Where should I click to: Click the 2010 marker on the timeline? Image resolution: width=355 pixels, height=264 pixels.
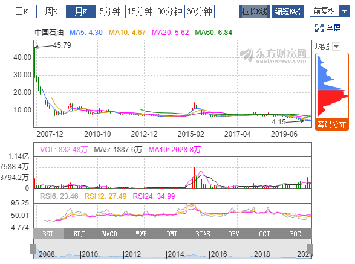[x=90, y=254]
